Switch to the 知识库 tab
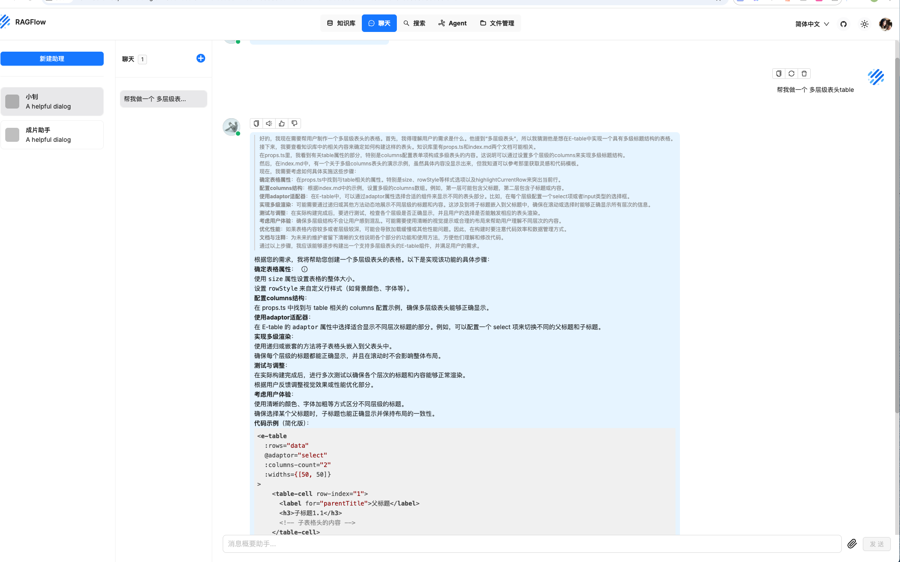Viewport: 900px width, 562px height. [x=341, y=23]
